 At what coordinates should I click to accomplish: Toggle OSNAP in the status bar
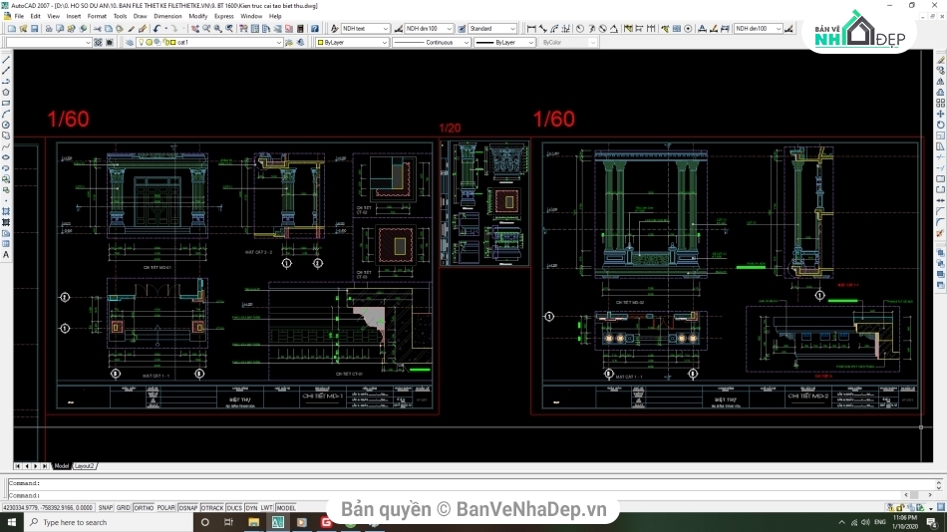coord(188,507)
